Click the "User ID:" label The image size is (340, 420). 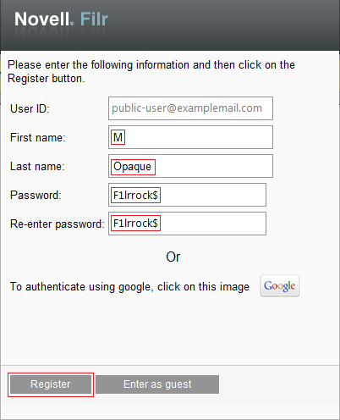pyautogui.click(x=30, y=108)
